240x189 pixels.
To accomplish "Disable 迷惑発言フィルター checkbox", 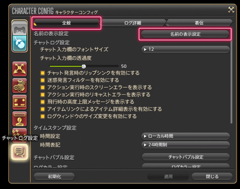I will (43, 80).
